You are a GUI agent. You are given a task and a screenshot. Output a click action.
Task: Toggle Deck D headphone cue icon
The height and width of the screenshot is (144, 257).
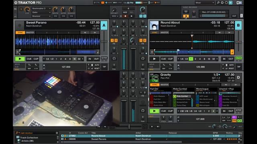[143, 110]
